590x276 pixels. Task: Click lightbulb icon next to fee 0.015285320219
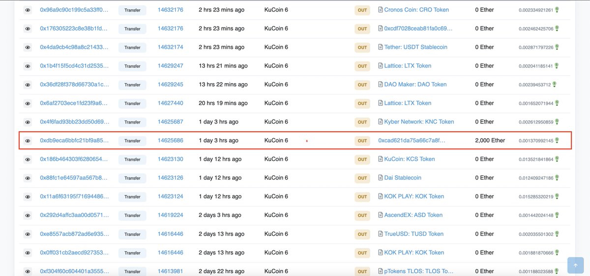click(x=557, y=196)
